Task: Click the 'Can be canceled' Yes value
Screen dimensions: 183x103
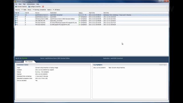Action: click(36, 81)
